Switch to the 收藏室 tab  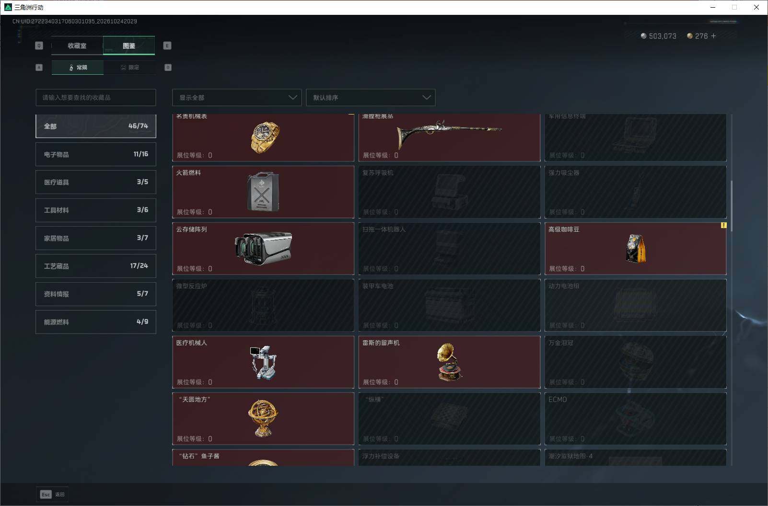(77, 46)
